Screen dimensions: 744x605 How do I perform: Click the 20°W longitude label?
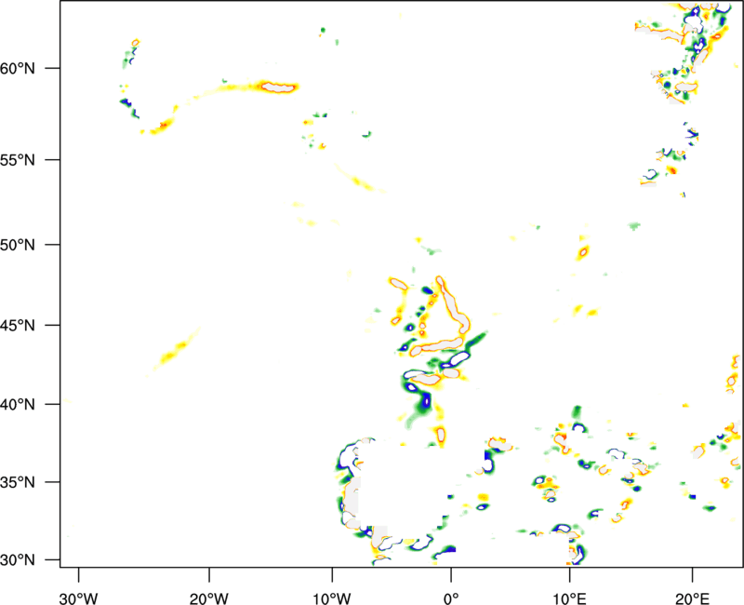click(208, 598)
